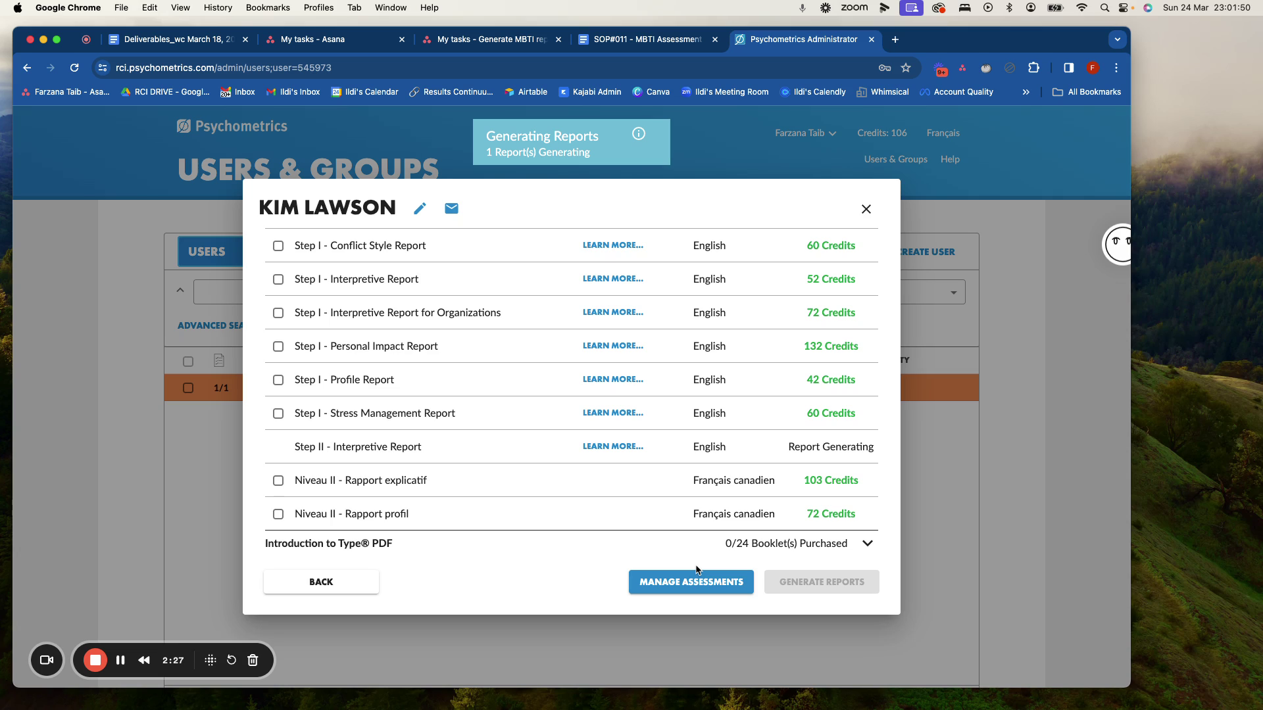Collapse the search panel with up chevron
Viewport: 1263px width, 710px height.
pyautogui.click(x=180, y=290)
